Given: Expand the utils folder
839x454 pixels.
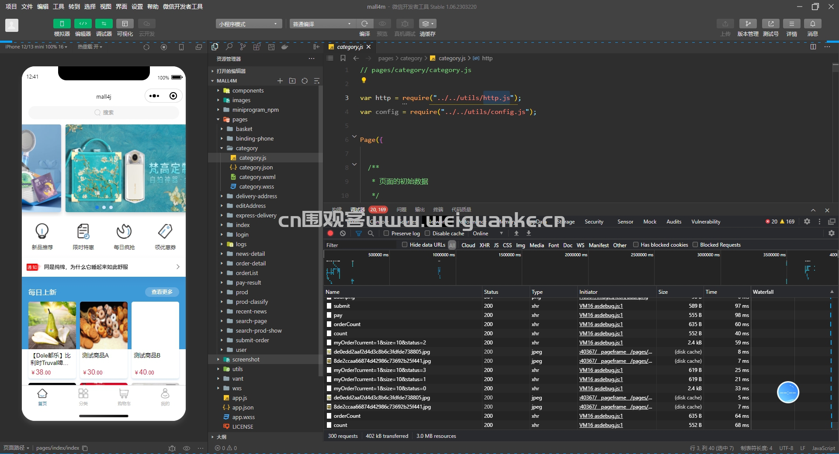Looking at the screenshot, I should point(237,369).
